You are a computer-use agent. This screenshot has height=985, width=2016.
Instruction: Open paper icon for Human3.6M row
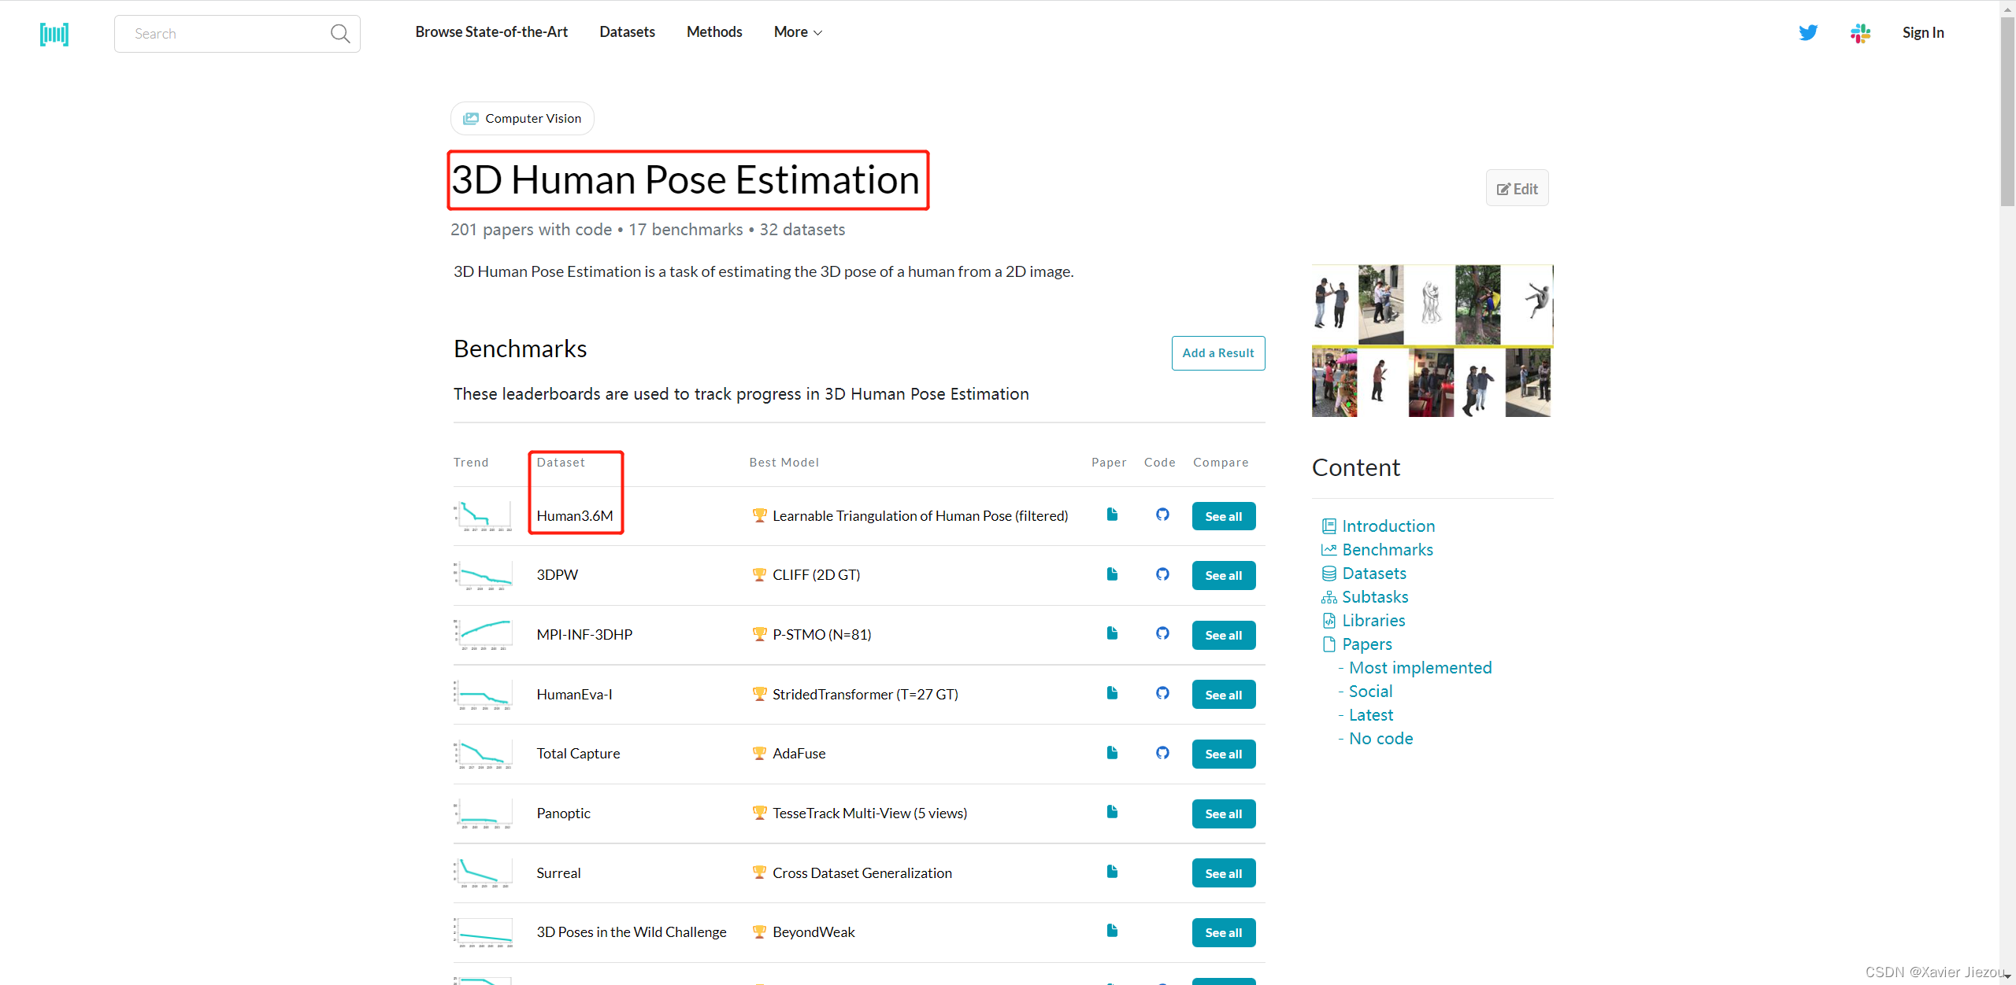[1112, 515]
